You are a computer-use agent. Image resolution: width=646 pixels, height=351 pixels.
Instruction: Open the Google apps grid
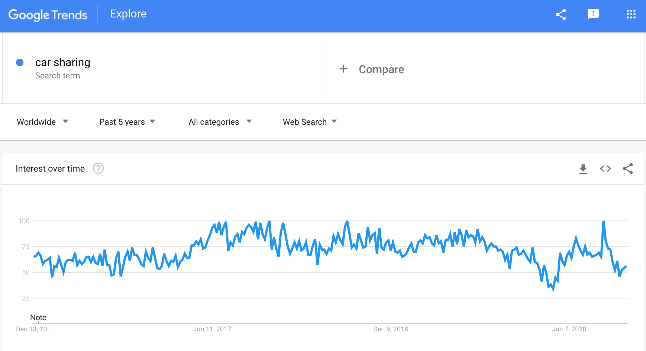point(631,14)
